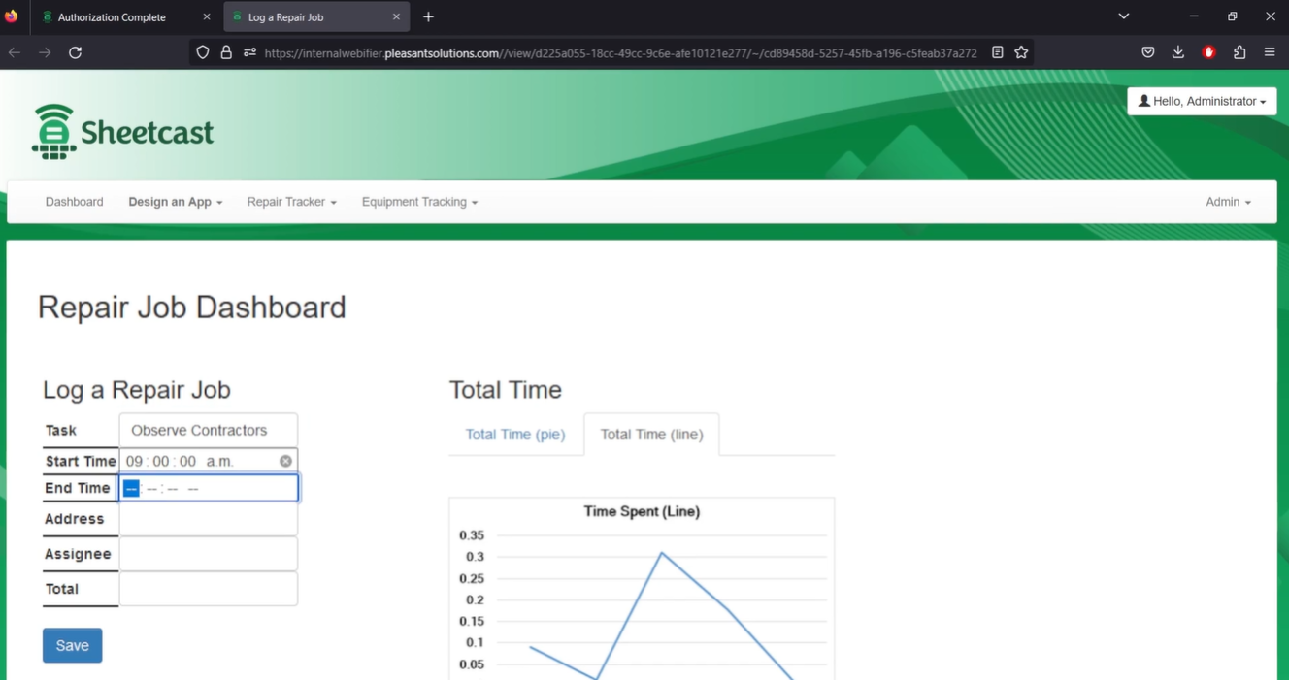Open the Dashboard navigation link
The width and height of the screenshot is (1289, 680).
74,201
